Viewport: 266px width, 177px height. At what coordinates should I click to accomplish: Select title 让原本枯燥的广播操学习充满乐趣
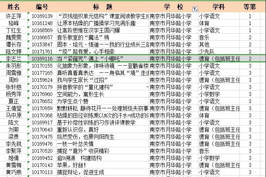click(96, 23)
